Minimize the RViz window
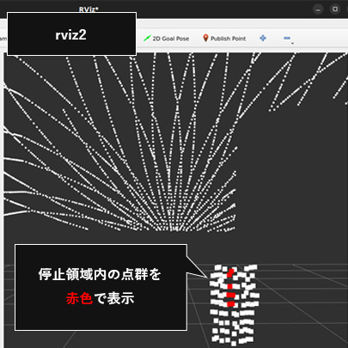348x348 pixels. [318, 9]
